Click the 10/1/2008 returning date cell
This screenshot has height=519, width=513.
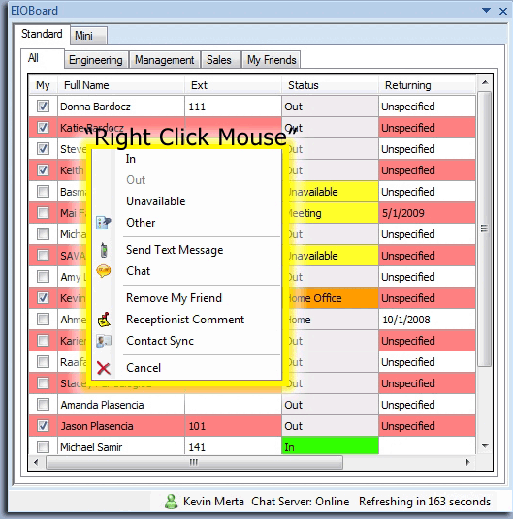coord(427,320)
